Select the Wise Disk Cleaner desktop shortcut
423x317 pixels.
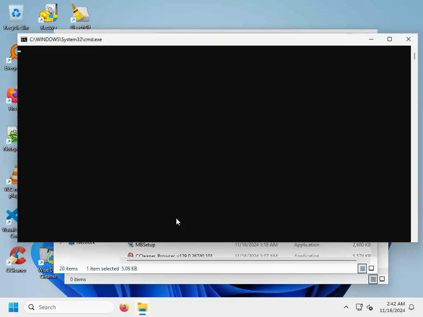[x=46, y=263]
